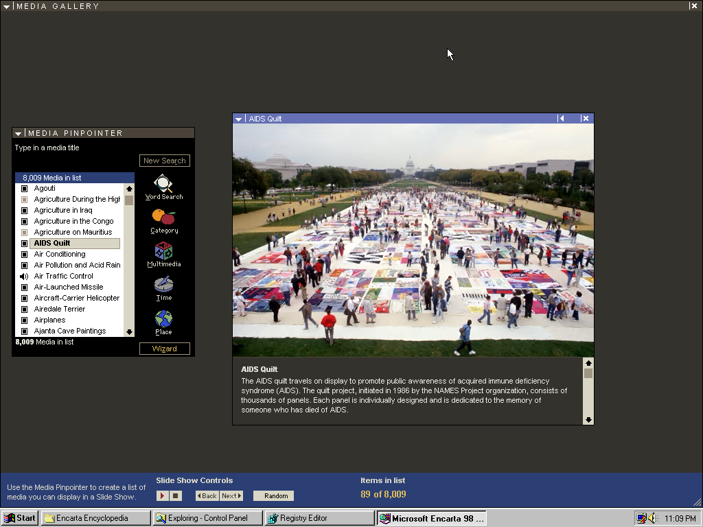Go to the Next media item
This screenshot has height=527, width=703.
232,495
